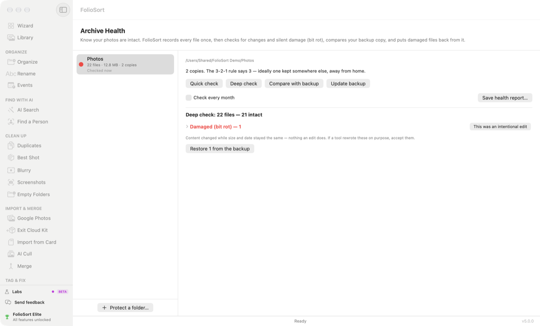The width and height of the screenshot is (540, 326).
Task: Open the Library sidebar icon
Action: click(x=11, y=38)
